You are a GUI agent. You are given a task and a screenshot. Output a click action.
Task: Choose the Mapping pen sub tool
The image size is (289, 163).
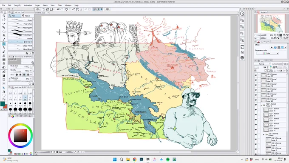[20, 28]
